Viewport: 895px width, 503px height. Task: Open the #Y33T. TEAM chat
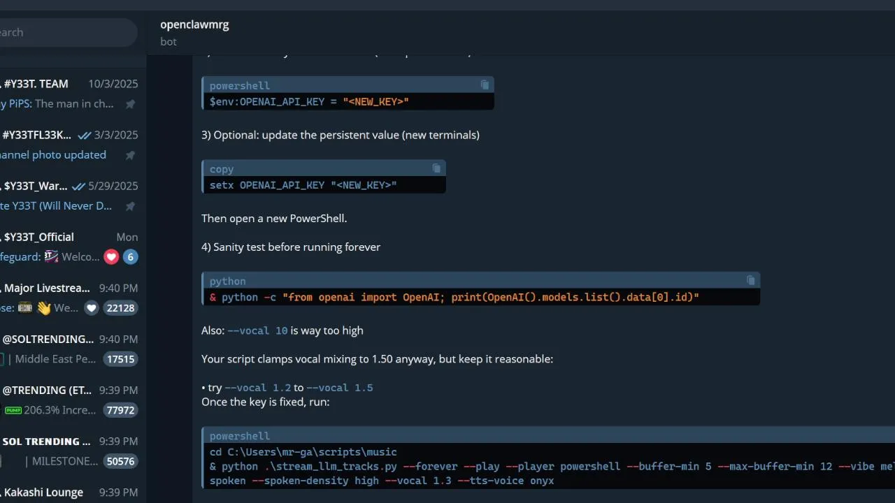click(73, 94)
